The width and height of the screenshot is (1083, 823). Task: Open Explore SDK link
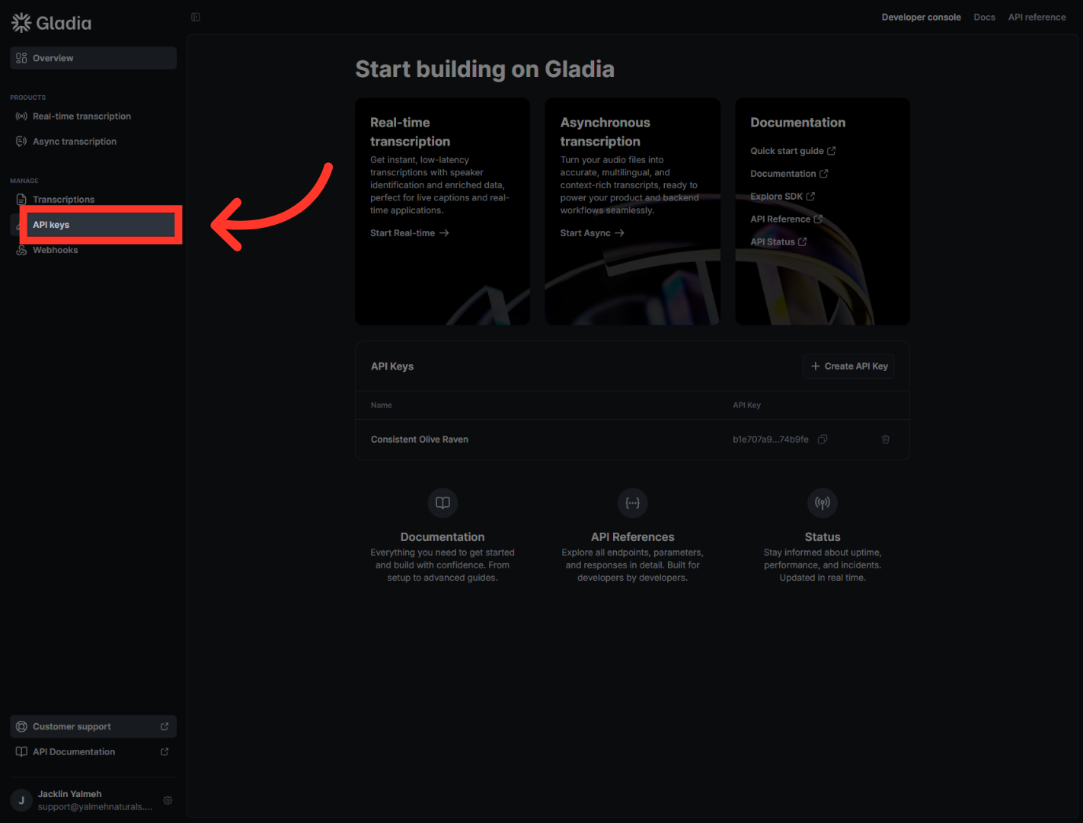tap(782, 197)
